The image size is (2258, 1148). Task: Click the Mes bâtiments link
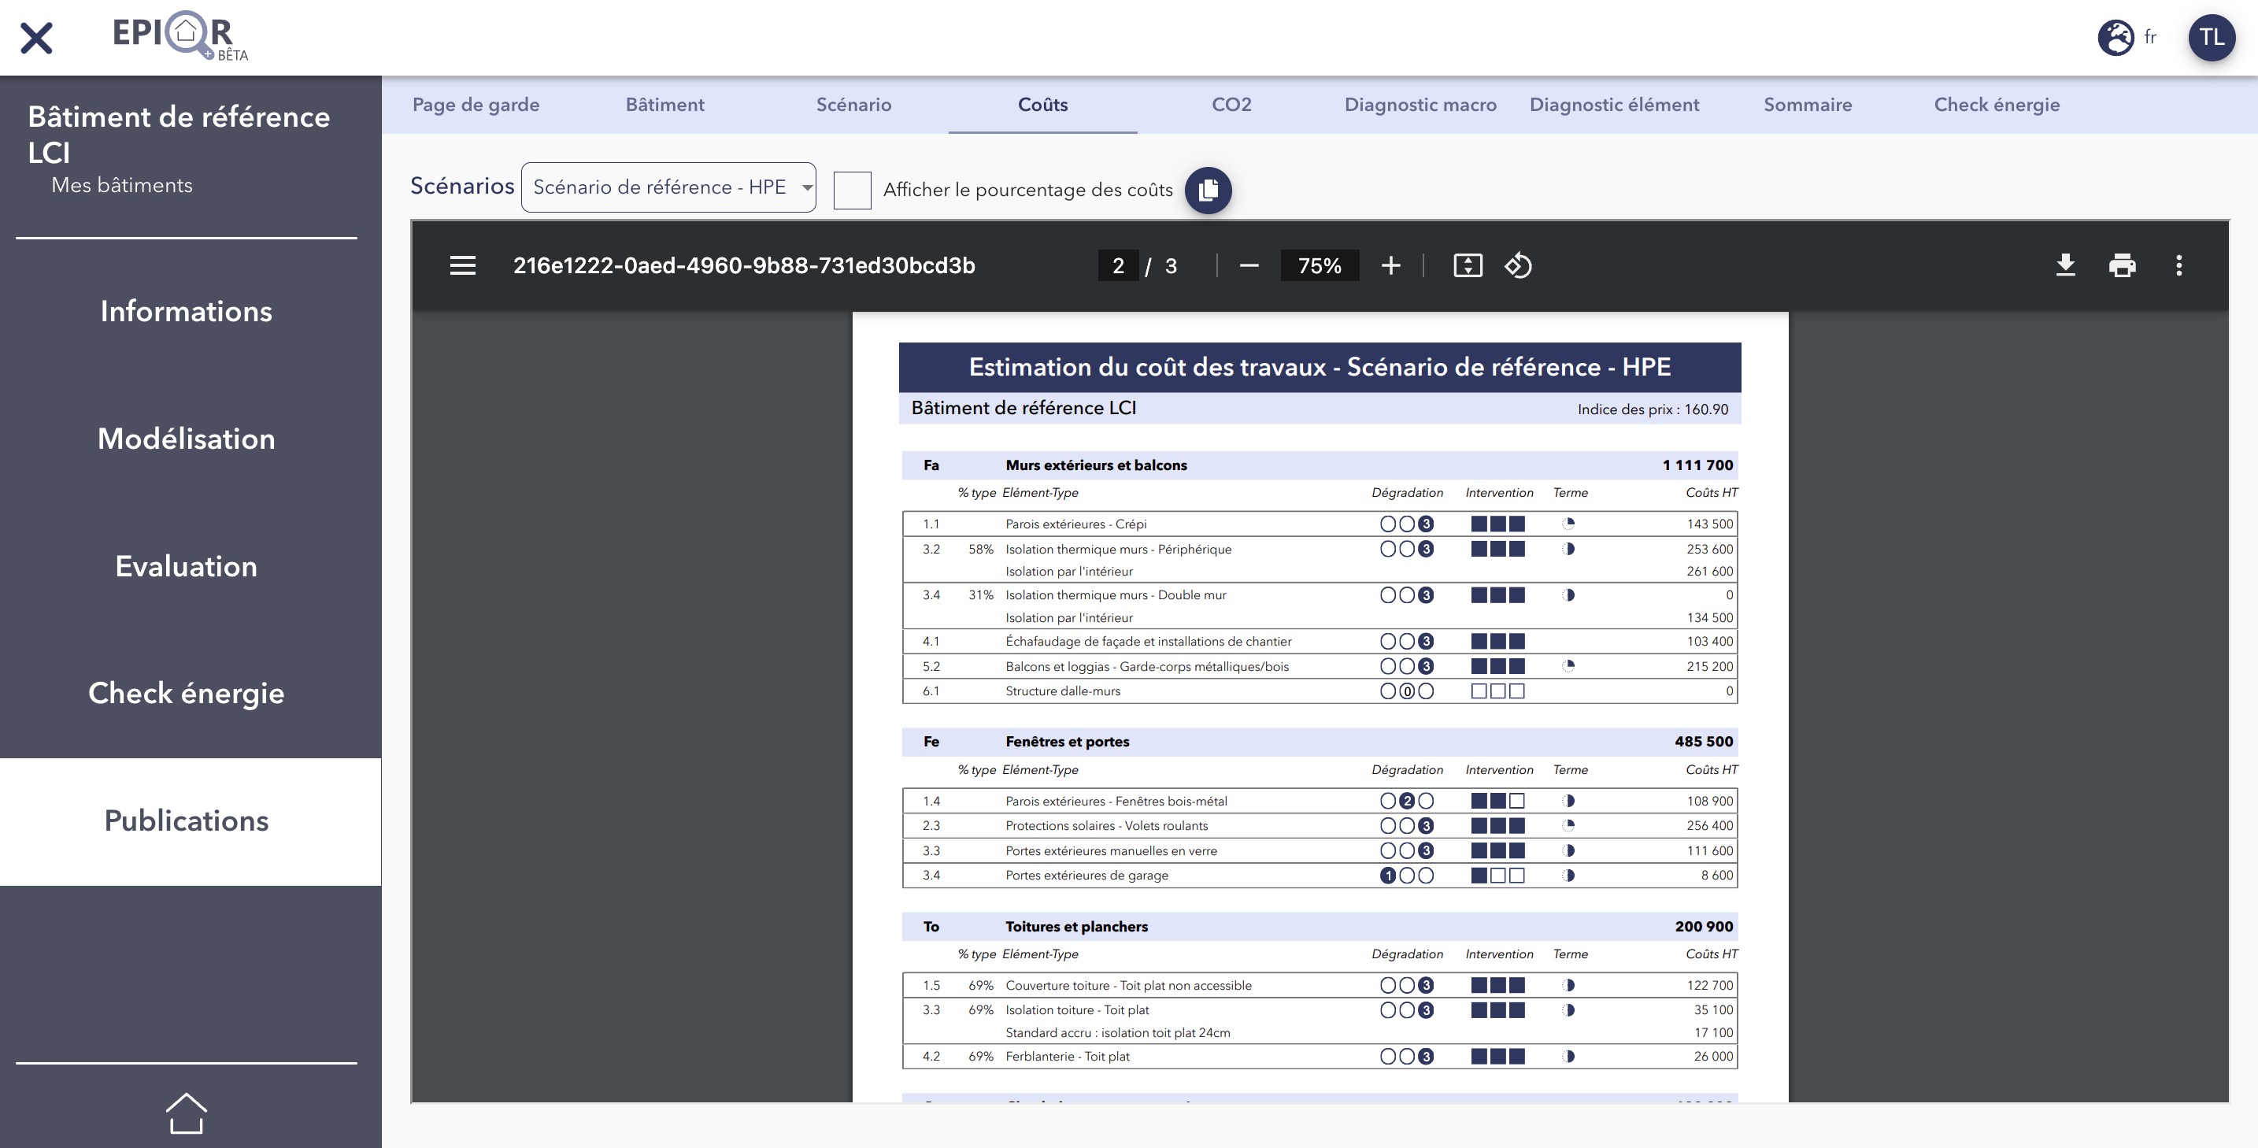[x=122, y=185]
